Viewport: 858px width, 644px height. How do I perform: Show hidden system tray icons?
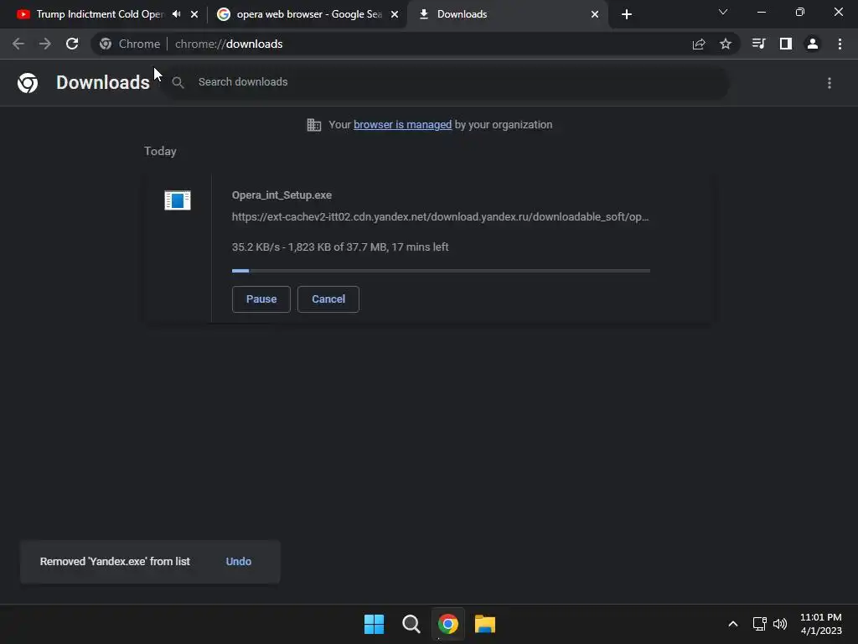(x=732, y=624)
